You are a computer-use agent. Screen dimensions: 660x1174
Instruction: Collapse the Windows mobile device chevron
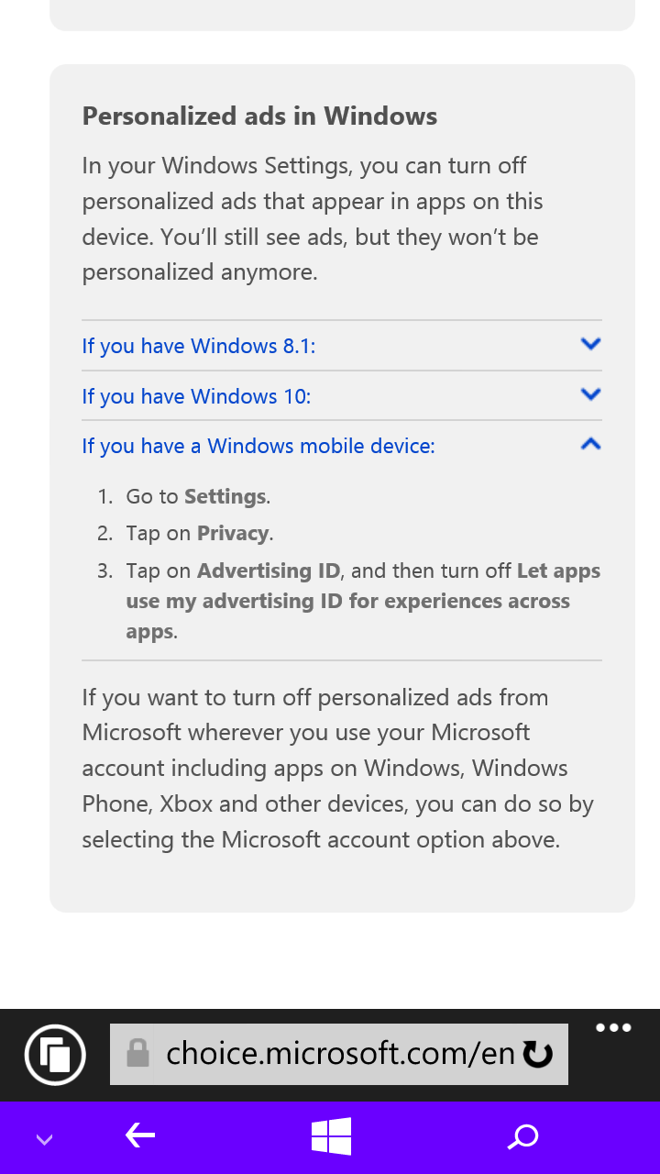click(590, 445)
